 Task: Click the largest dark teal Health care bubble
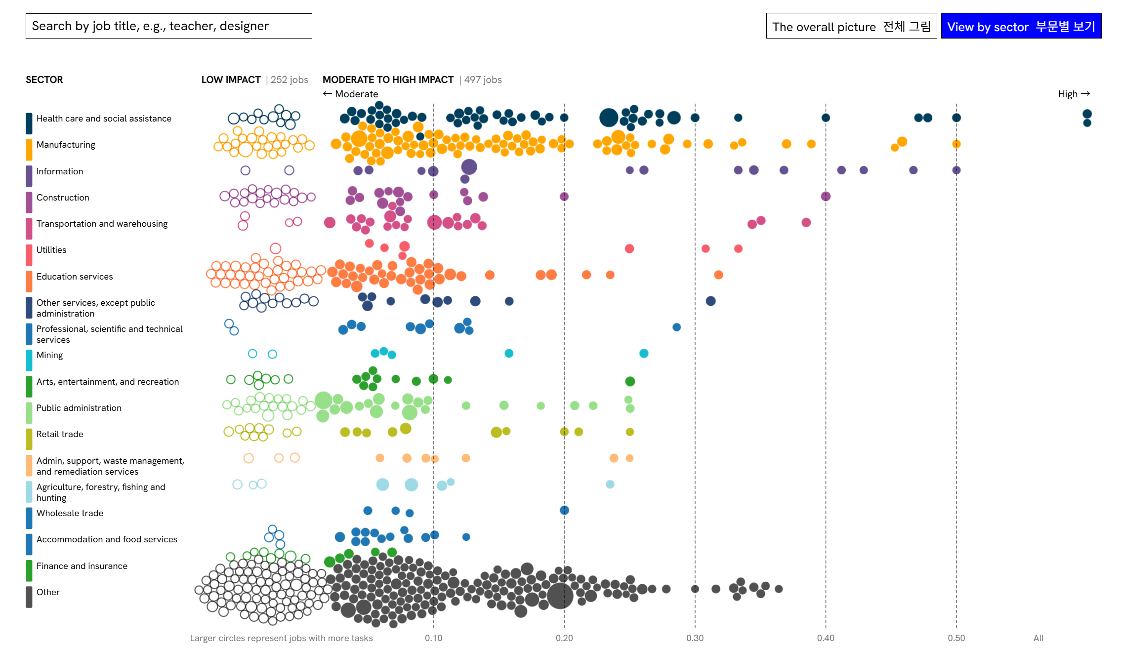coord(609,118)
